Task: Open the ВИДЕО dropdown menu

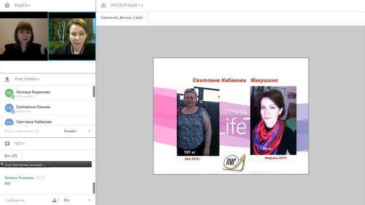Action: pos(22,5)
